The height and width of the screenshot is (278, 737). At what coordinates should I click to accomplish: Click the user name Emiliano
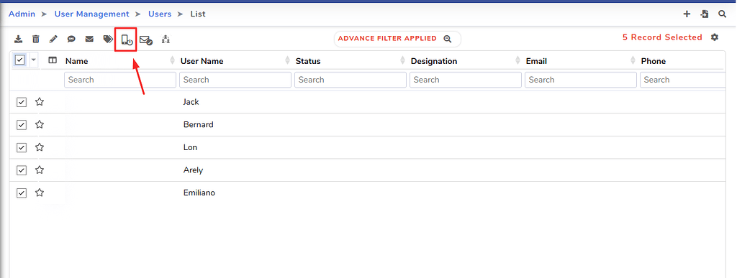click(x=199, y=193)
